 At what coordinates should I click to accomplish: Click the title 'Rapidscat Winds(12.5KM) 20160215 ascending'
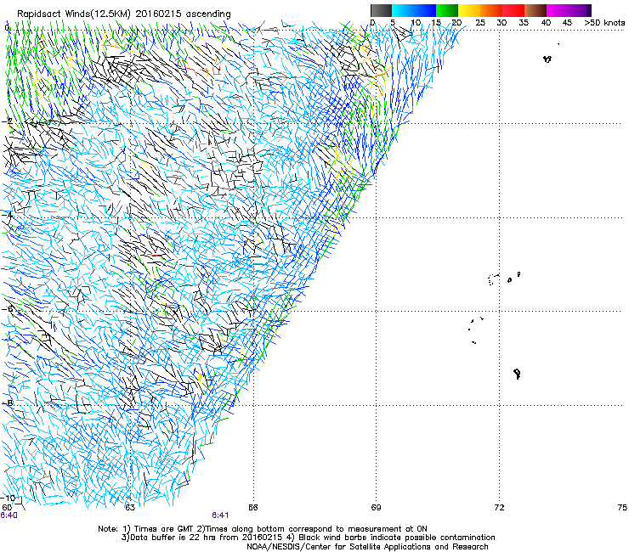[x=123, y=14]
